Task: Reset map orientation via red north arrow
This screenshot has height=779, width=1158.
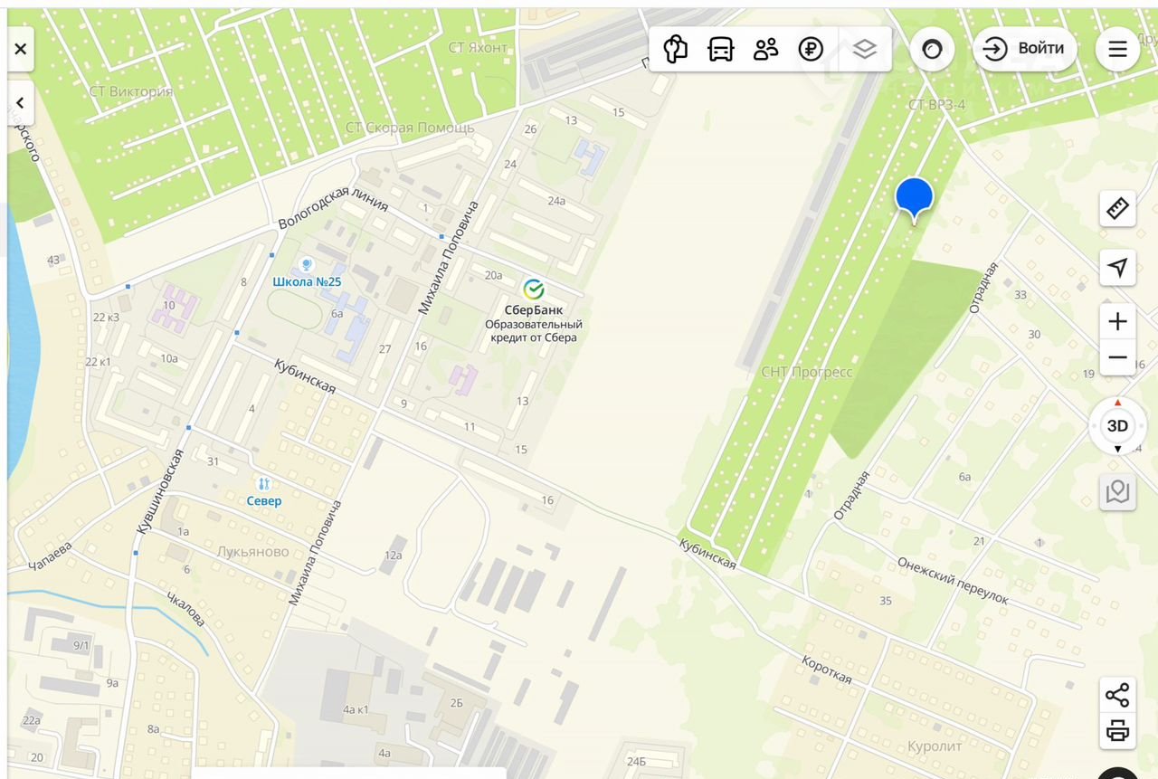Action: point(1117,403)
